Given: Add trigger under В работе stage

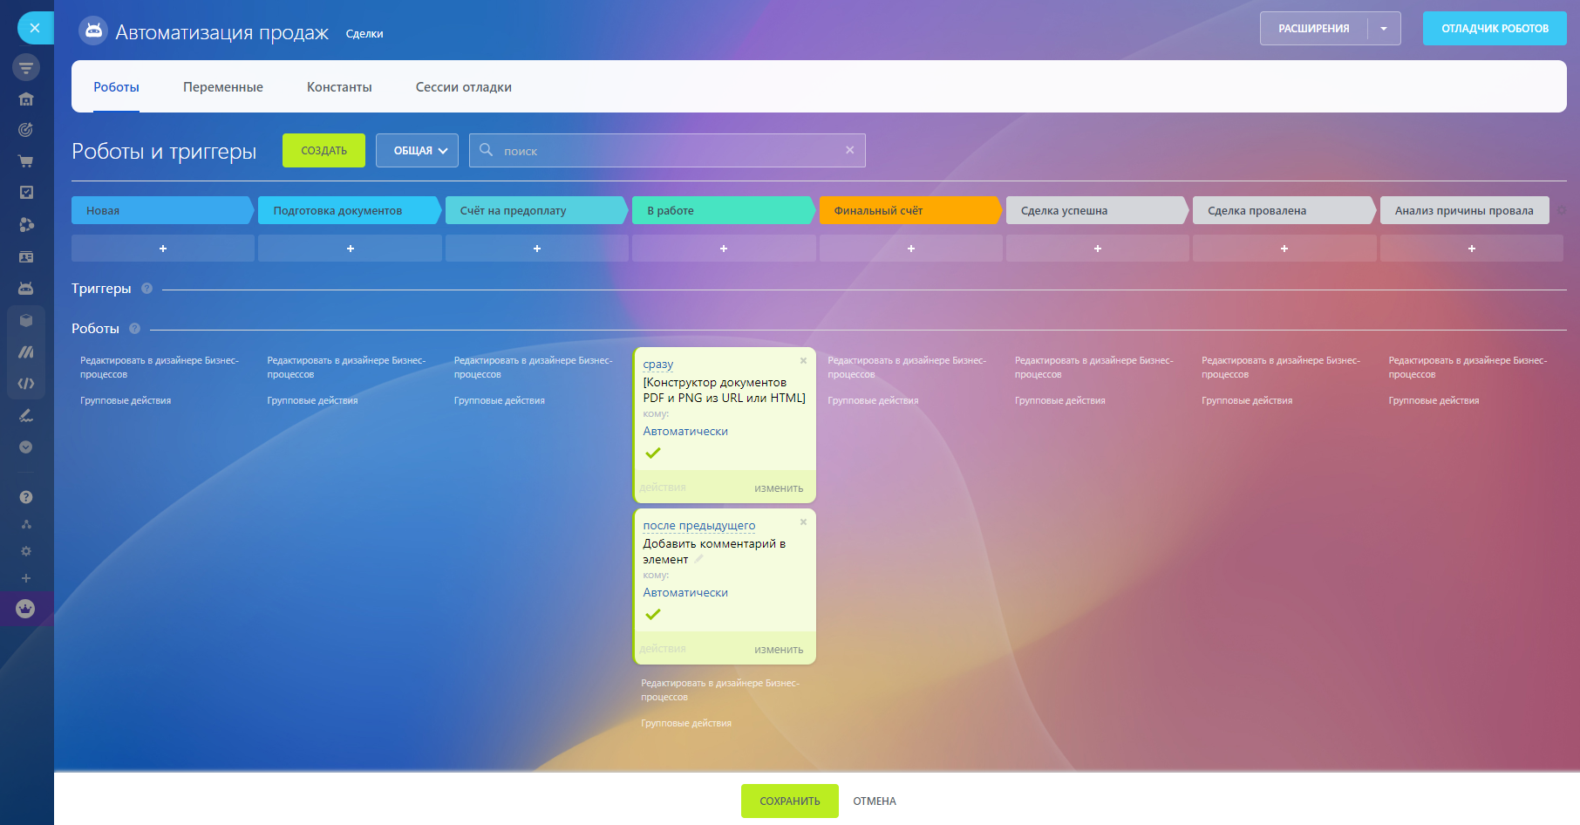Looking at the screenshot, I should click(724, 249).
